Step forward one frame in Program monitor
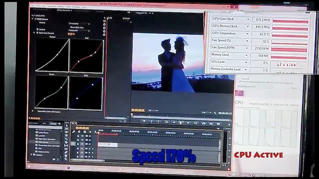319x179 pixels. pos(188,123)
